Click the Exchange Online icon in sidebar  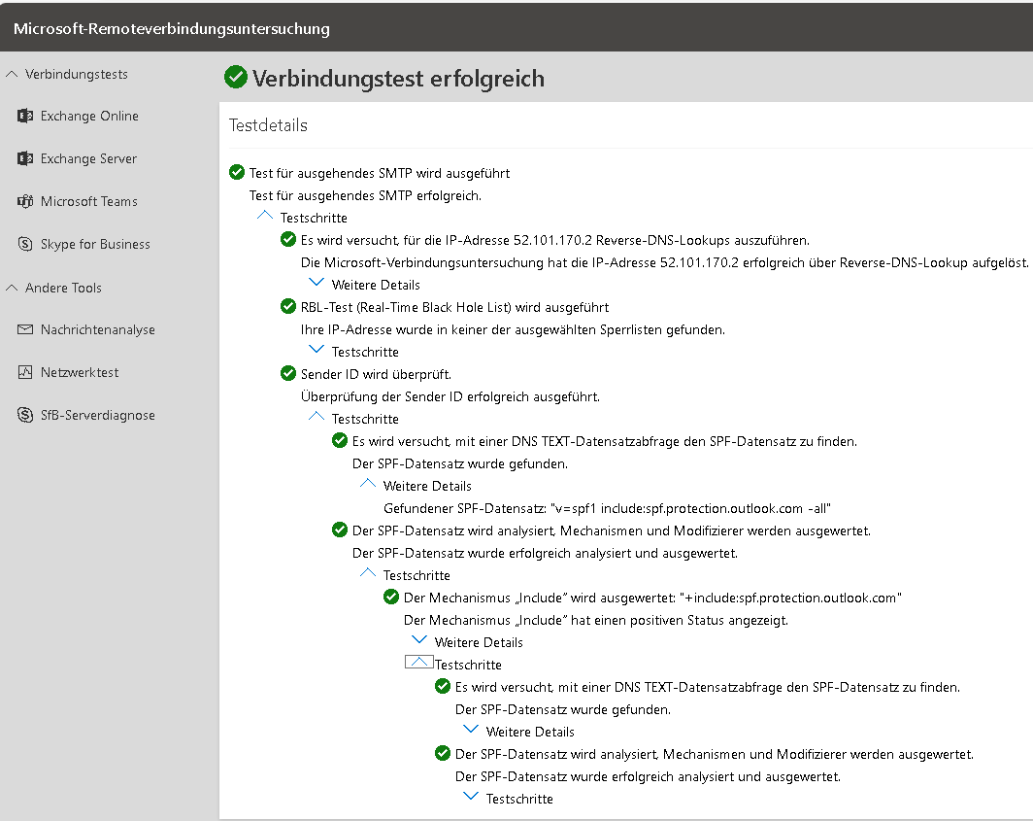pyautogui.click(x=25, y=116)
